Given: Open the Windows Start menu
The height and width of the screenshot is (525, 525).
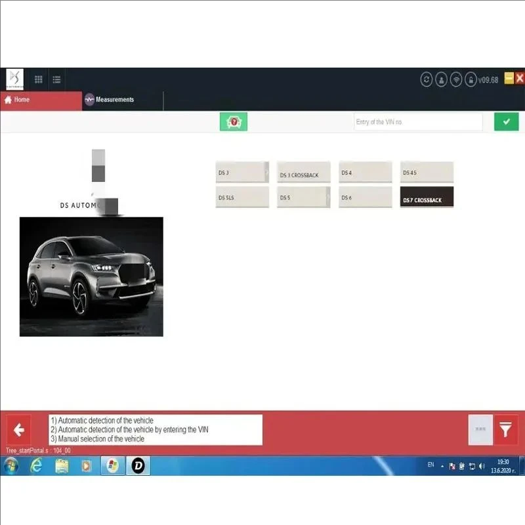Looking at the screenshot, I should pyautogui.click(x=11, y=465).
